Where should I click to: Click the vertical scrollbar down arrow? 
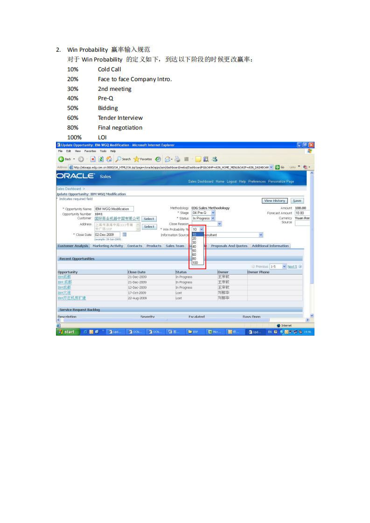point(312,316)
